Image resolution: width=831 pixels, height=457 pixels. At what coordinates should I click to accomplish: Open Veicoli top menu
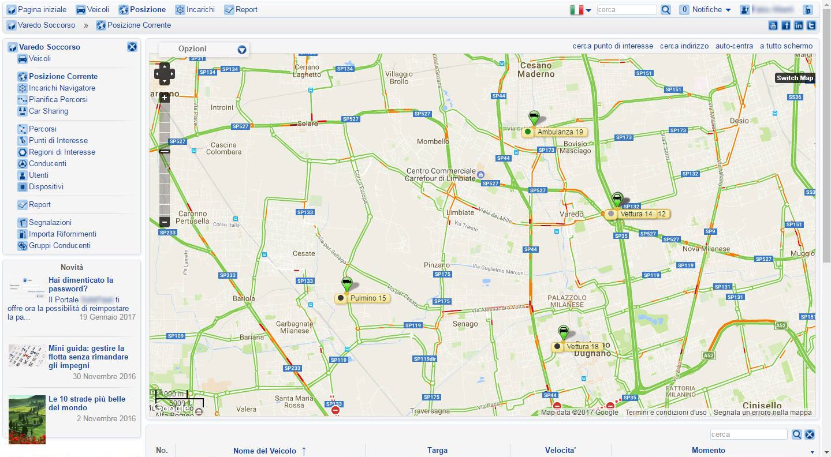92,10
